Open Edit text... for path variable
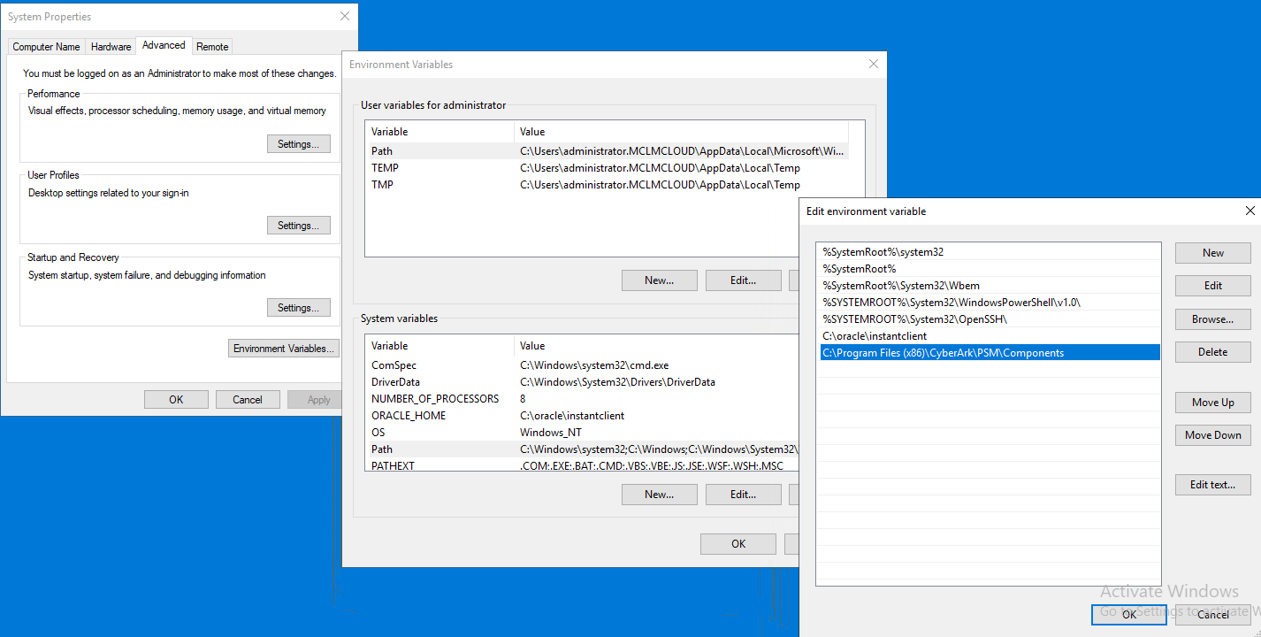This screenshot has height=637, width=1261. click(1212, 485)
